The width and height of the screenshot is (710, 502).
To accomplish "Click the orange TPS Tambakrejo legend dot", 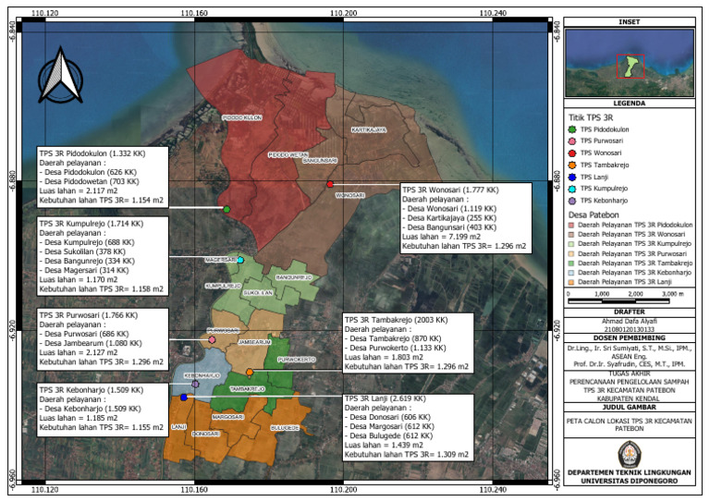I will click(x=572, y=165).
